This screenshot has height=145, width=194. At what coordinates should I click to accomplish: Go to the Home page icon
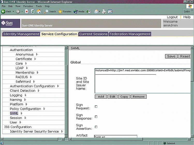(39, 12)
